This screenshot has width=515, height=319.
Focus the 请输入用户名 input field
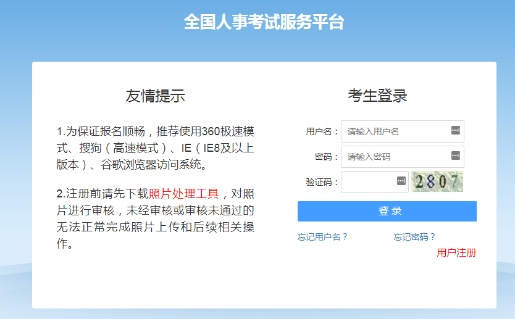click(395, 131)
